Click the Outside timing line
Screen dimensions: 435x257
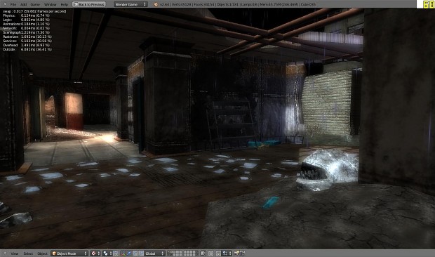[x=27, y=49]
